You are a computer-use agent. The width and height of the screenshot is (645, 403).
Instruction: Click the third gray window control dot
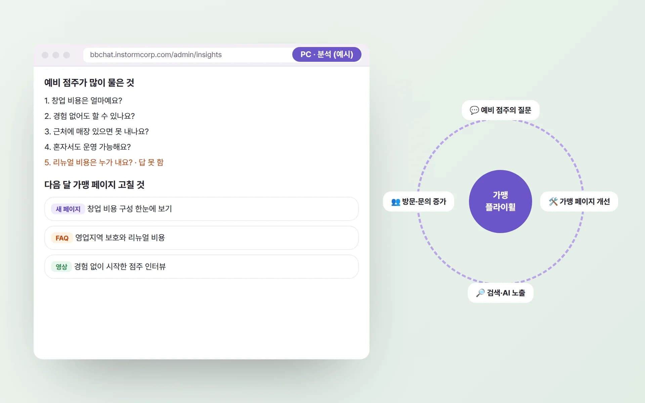tap(67, 55)
